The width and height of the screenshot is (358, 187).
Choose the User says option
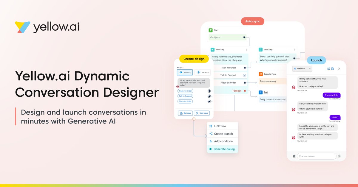click(202, 113)
